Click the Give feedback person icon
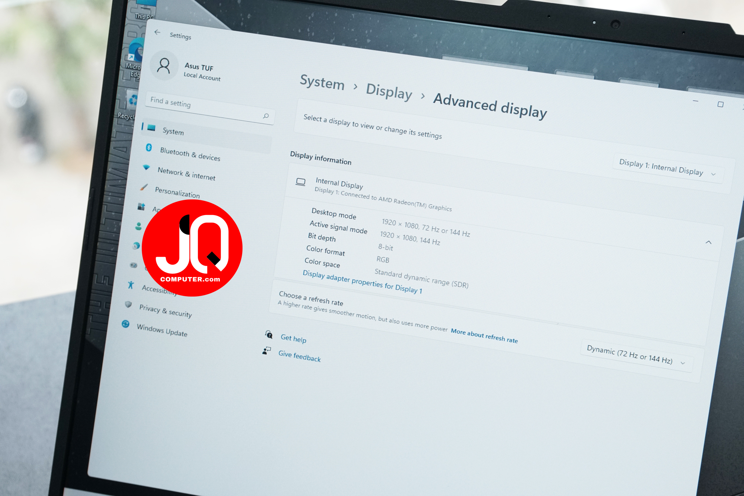The height and width of the screenshot is (496, 744). (x=266, y=351)
